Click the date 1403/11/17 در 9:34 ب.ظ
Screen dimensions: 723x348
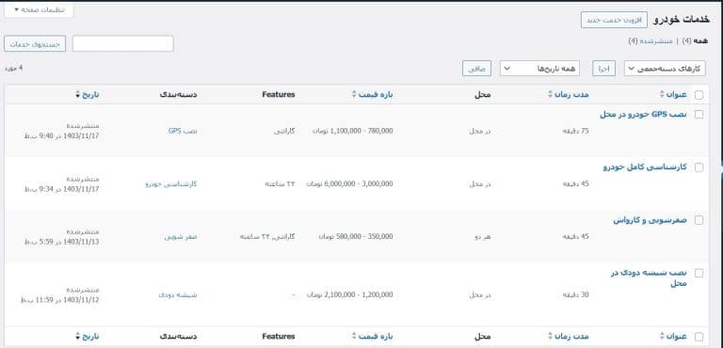tap(62, 189)
